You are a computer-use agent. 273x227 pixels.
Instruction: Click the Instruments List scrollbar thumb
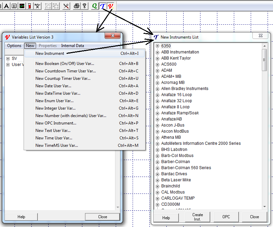pyautogui.click(x=264, y=60)
